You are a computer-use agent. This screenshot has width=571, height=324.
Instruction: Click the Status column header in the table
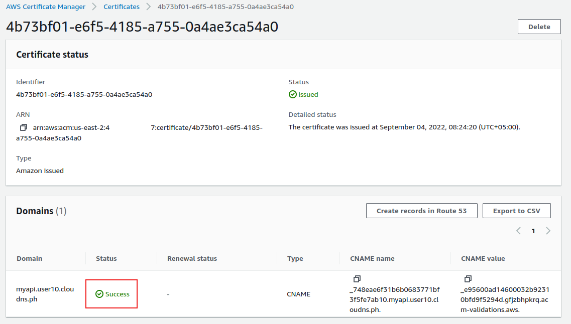(106, 258)
